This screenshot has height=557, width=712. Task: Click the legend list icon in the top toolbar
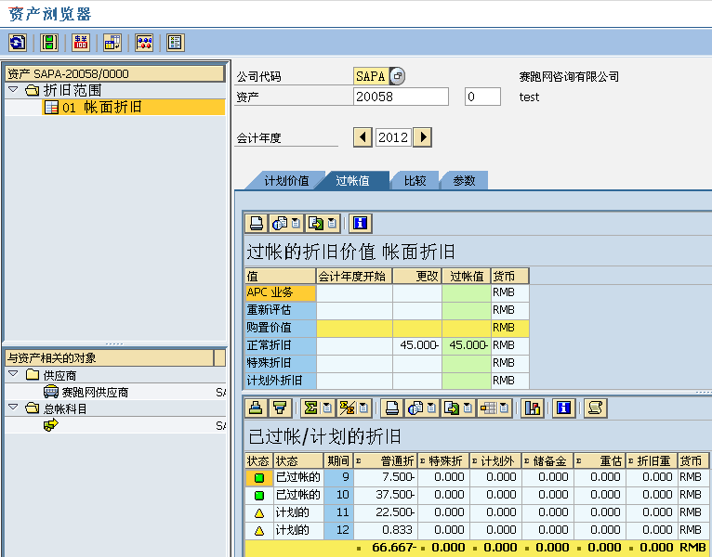tap(176, 43)
